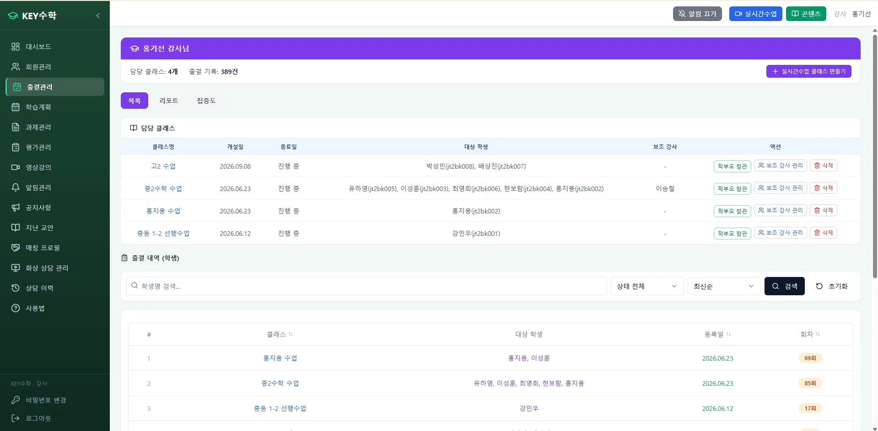The image size is (878, 431).
Task: Turn off notifications with 알림 끄기
Action: click(697, 14)
